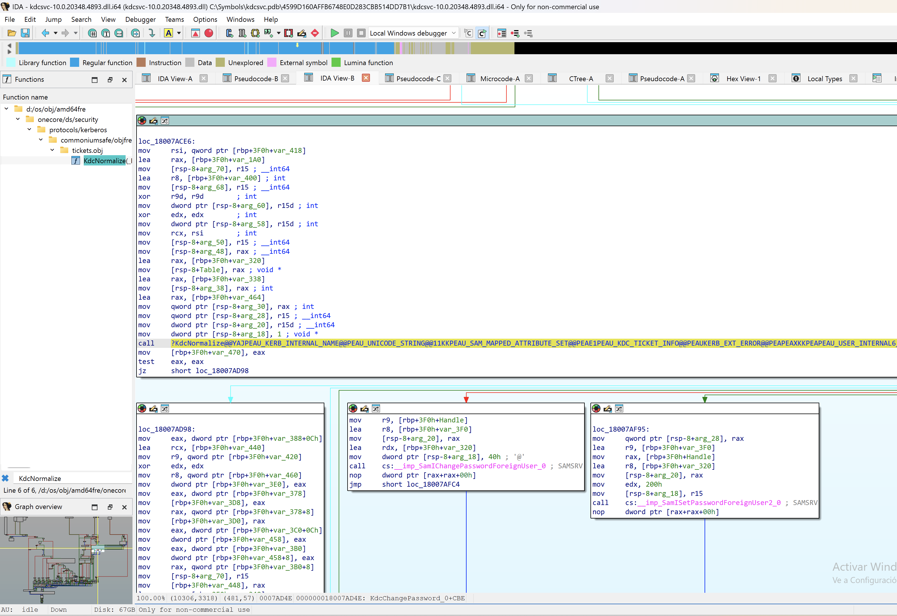Click the yellow 'A' text style icon
Image resolution: width=897 pixels, height=616 pixels.
(x=168, y=33)
